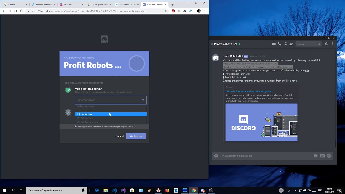The image size is (345, 194).
Task: Open the discordapp oauth2 authorize link in chat
Action: [x=258, y=65]
